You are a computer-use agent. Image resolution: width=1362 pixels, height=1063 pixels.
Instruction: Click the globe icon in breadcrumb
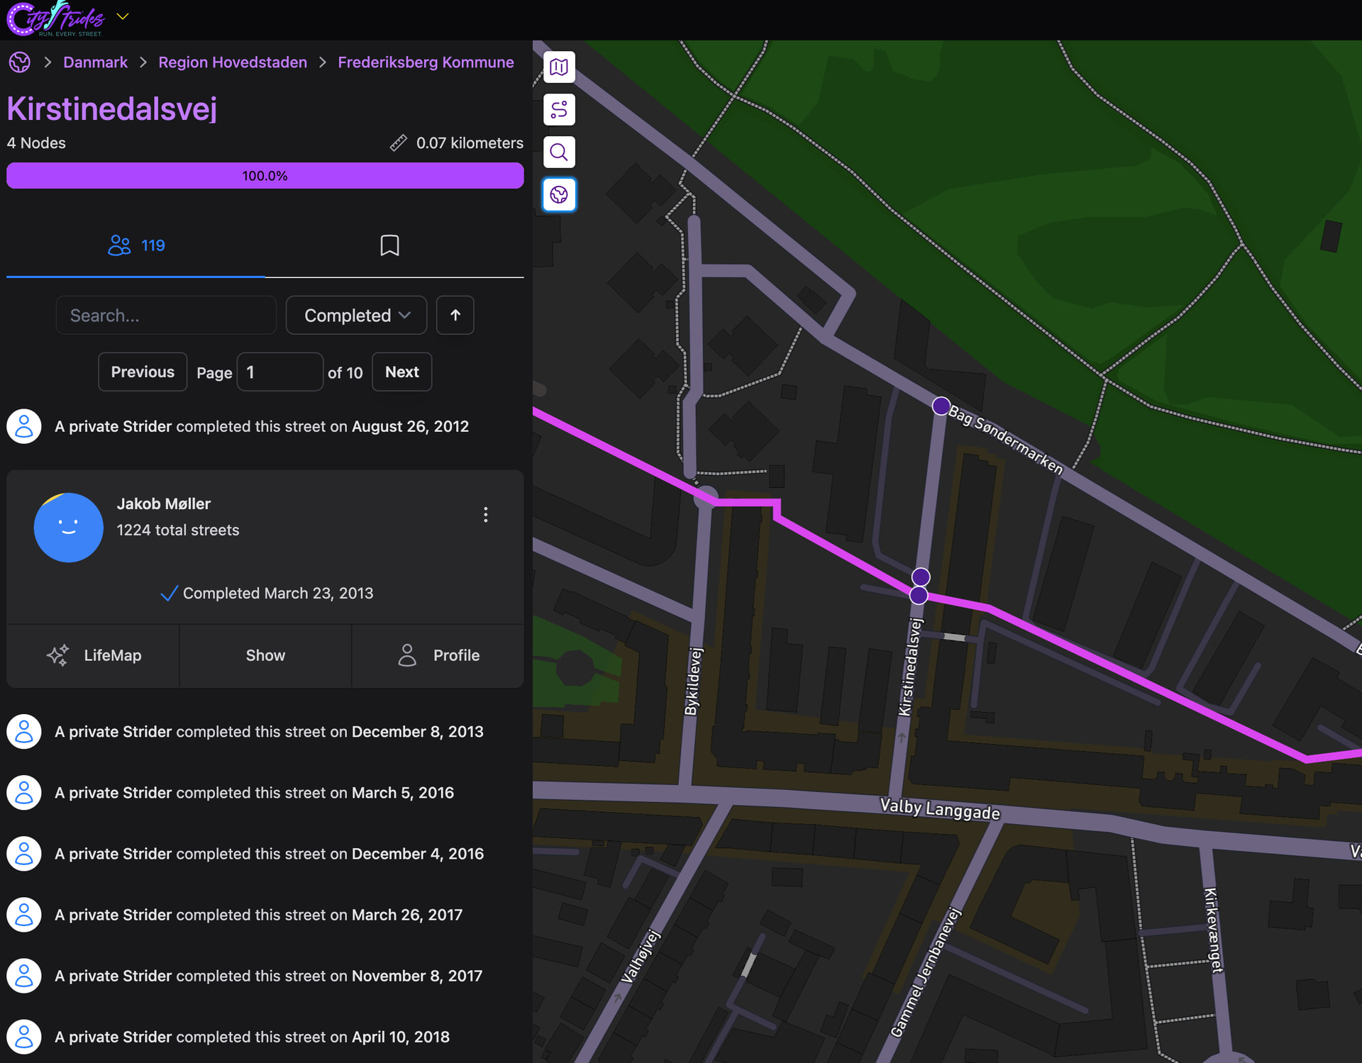20,62
